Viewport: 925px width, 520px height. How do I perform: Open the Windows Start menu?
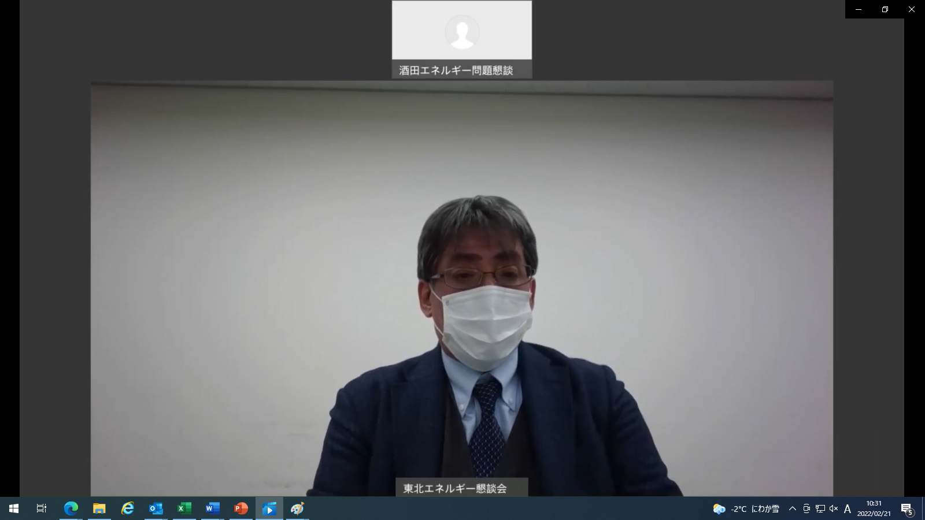coord(14,508)
